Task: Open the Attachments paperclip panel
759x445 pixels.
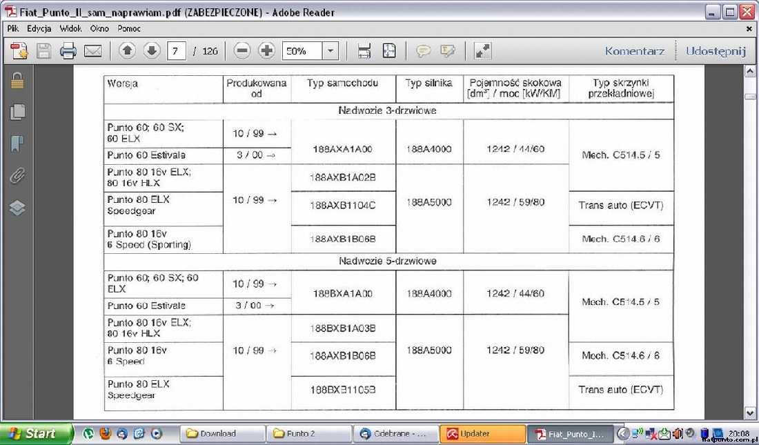Action: (17, 176)
